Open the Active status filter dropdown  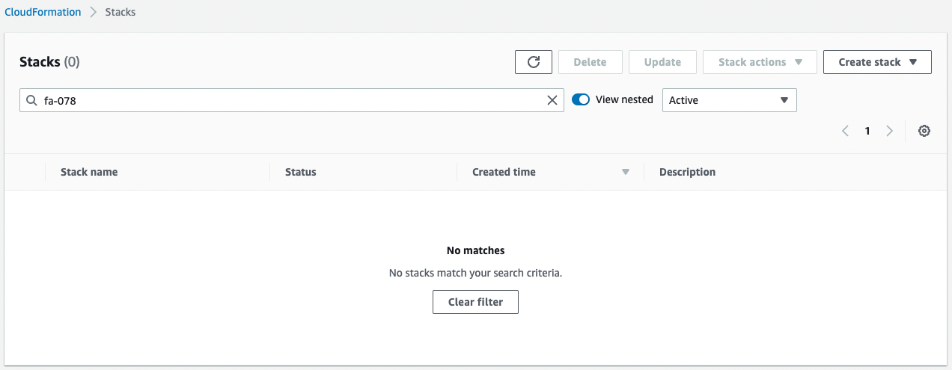click(729, 100)
